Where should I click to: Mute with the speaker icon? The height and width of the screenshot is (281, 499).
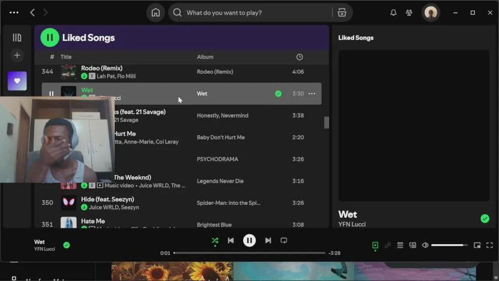[425, 245]
